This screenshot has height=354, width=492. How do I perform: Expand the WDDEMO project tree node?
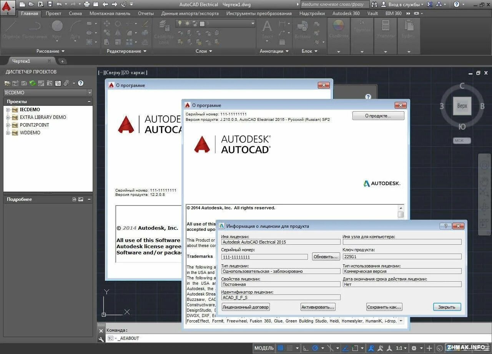pos(8,133)
